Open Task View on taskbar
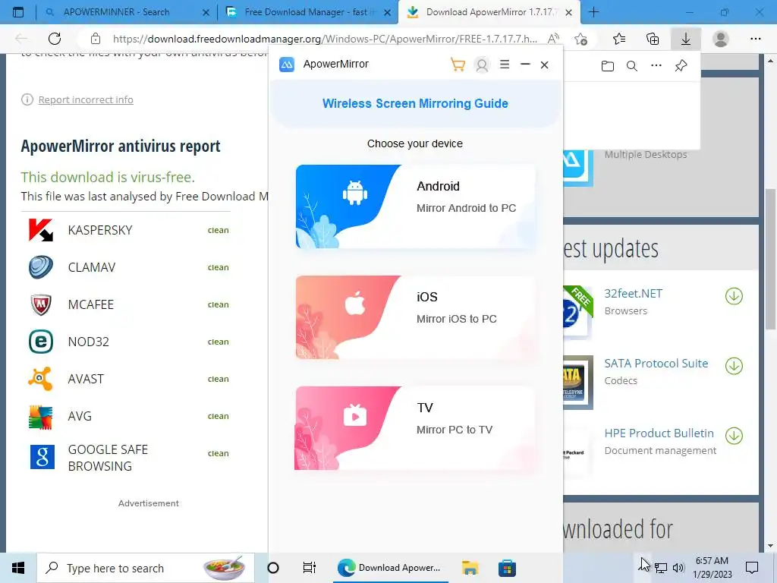777x583 pixels. (x=310, y=568)
